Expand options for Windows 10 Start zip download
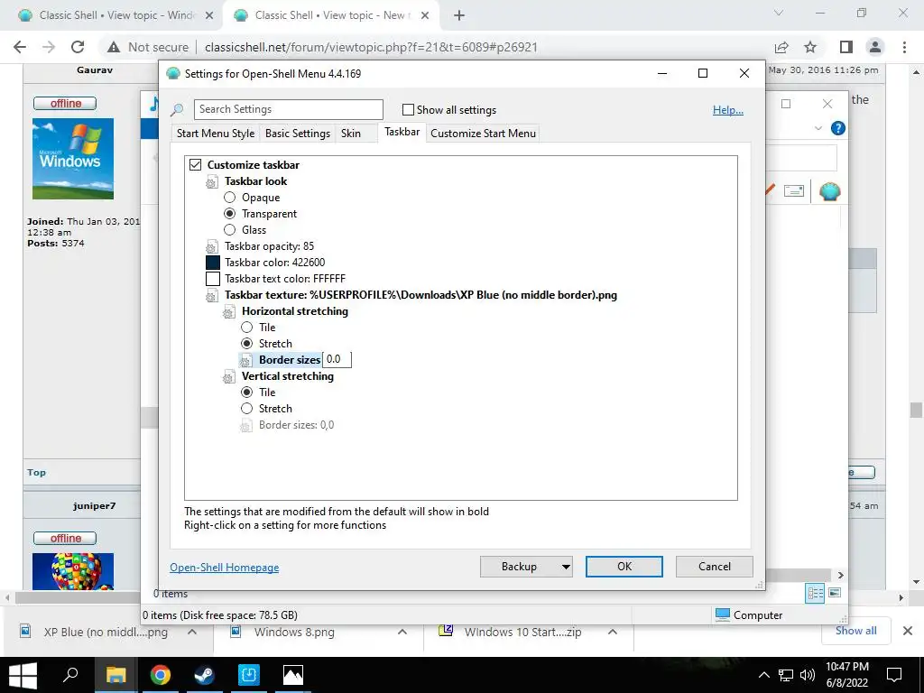 click(613, 632)
